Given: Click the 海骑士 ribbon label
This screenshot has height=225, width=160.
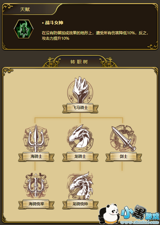Looking at the screenshot, I should pyautogui.click(x=36, y=156).
